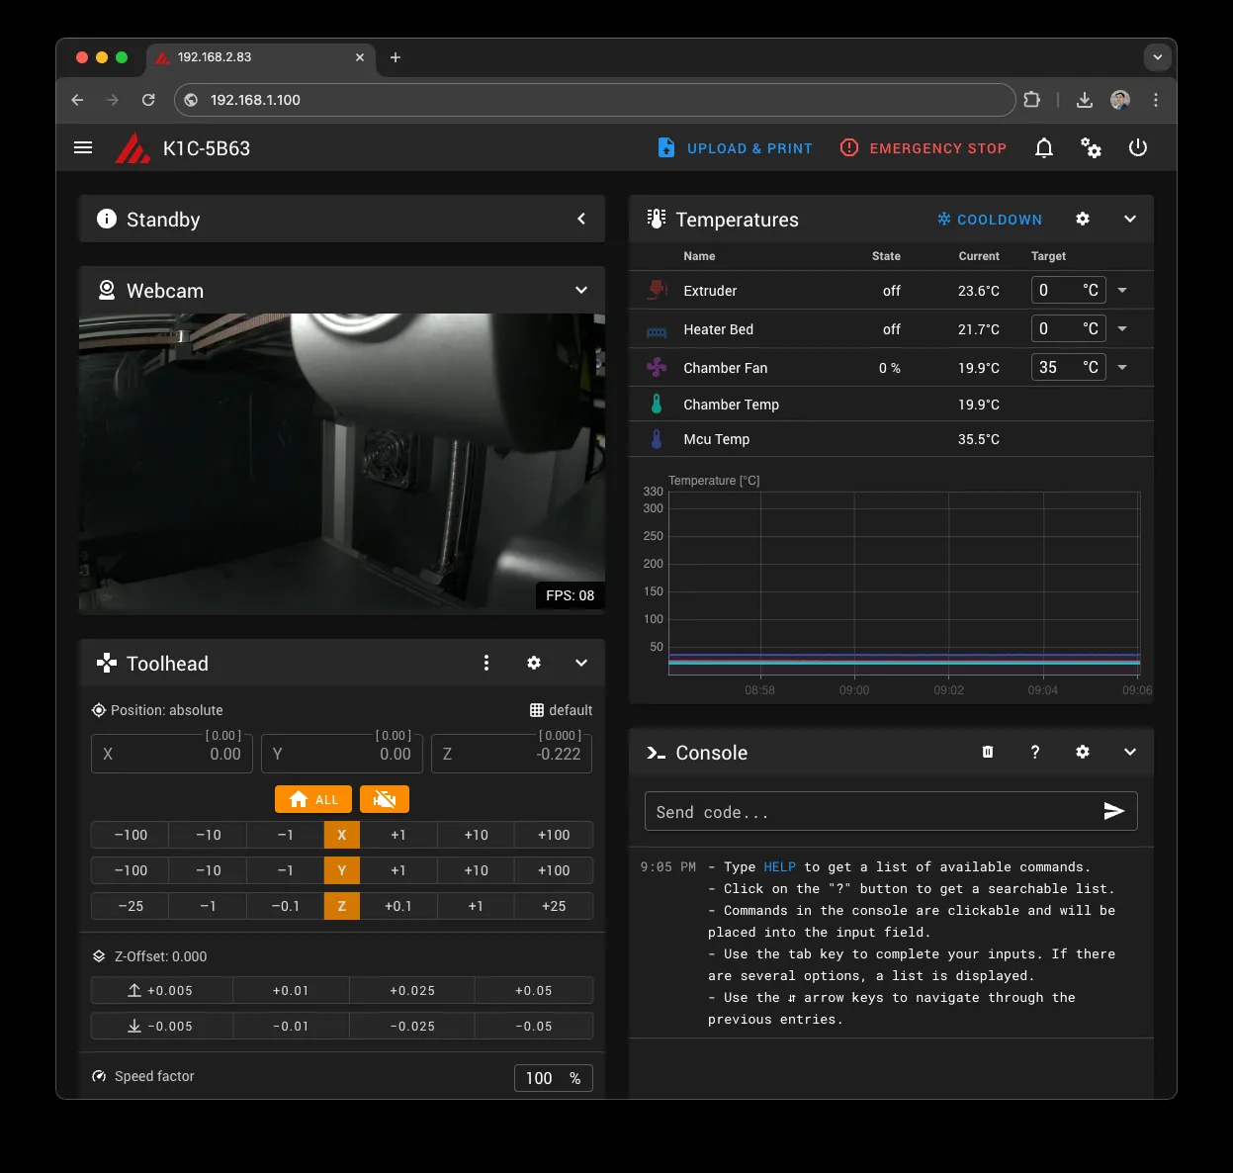Send console command with arrow icon
Screen dimensions: 1233x1173
[1113, 811]
